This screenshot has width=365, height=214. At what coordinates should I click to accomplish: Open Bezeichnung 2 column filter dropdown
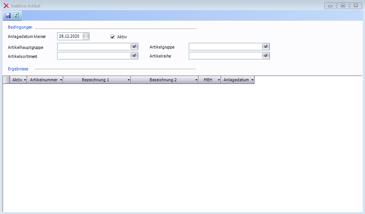click(196, 80)
